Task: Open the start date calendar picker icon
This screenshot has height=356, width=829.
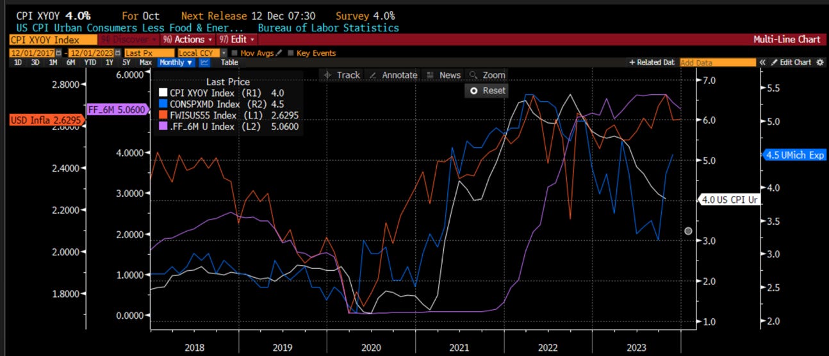Action: (58, 53)
